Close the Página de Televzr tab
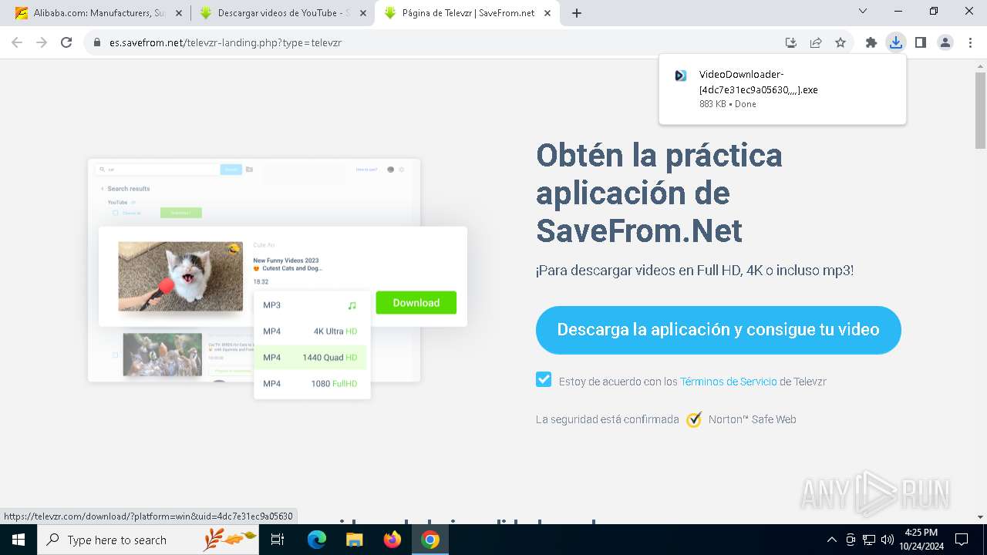Image resolution: width=987 pixels, height=555 pixels. (x=549, y=13)
